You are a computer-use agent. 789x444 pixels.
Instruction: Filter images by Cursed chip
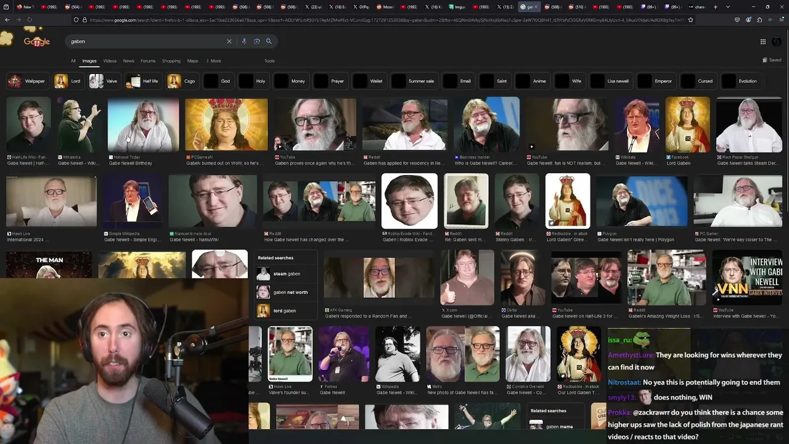(x=698, y=81)
